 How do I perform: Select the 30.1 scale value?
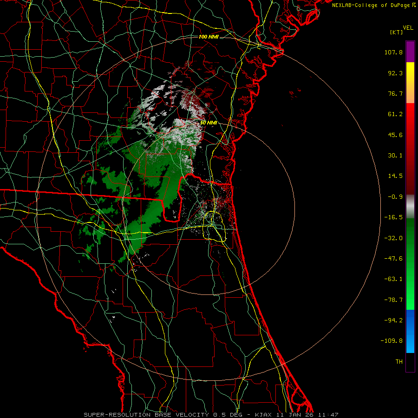coord(395,156)
